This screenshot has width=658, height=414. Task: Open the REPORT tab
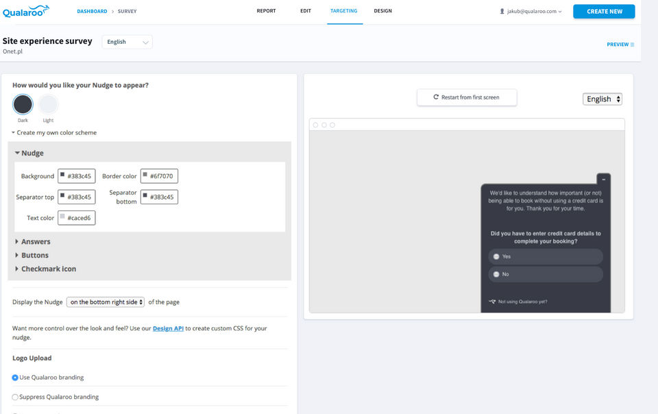[x=267, y=11]
